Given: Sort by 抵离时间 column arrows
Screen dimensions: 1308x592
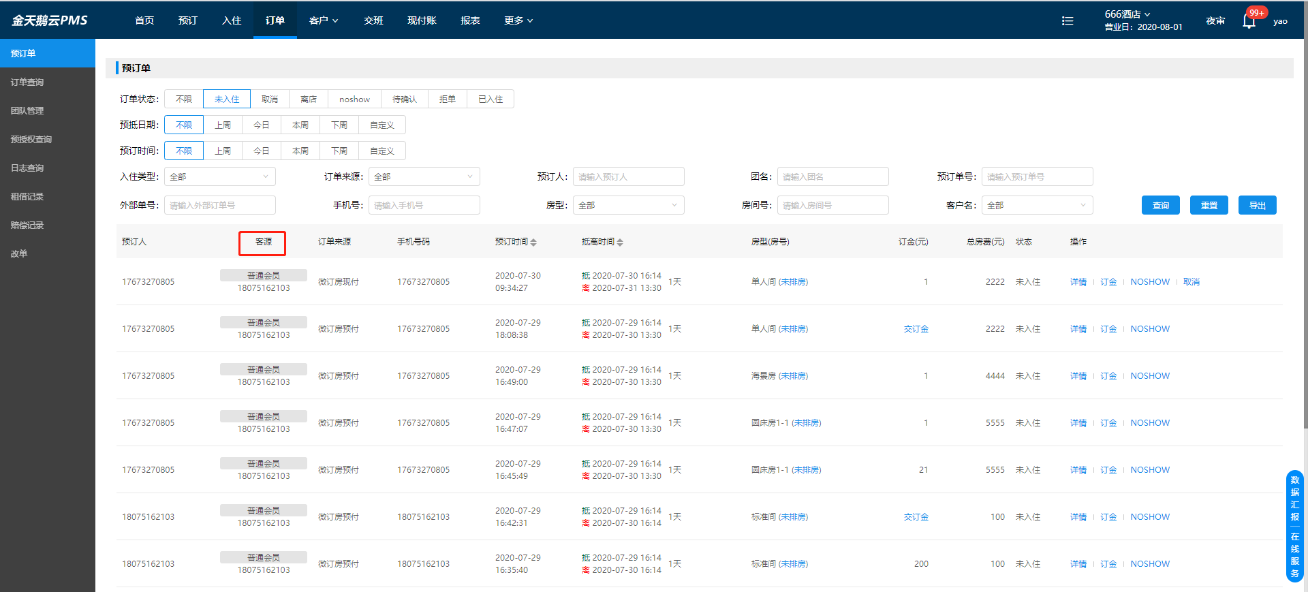Looking at the screenshot, I should [620, 243].
